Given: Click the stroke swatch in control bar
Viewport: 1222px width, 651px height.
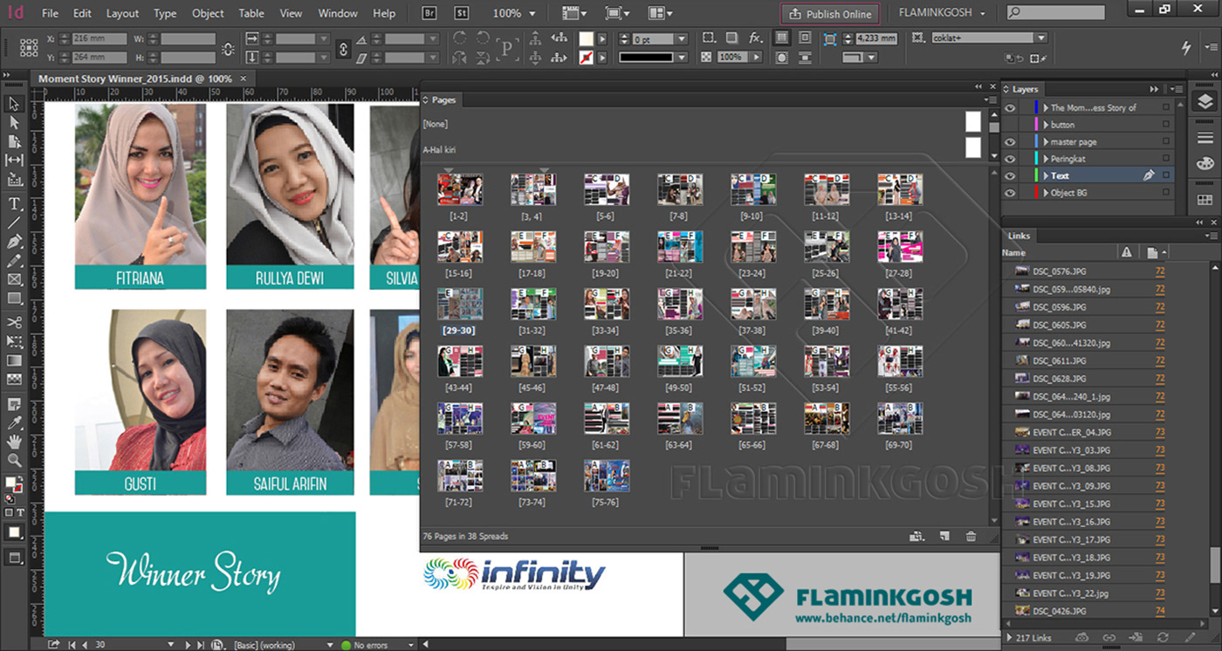Looking at the screenshot, I should click(x=587, y=57).
